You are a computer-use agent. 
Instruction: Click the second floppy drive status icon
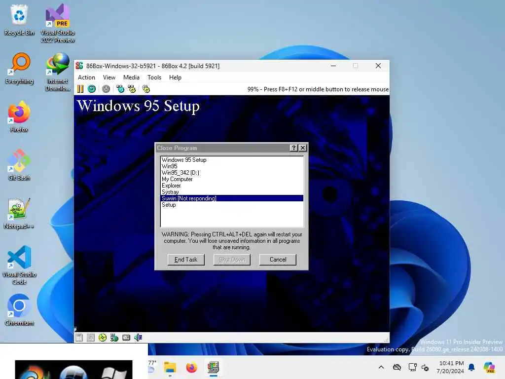[91, 338]
